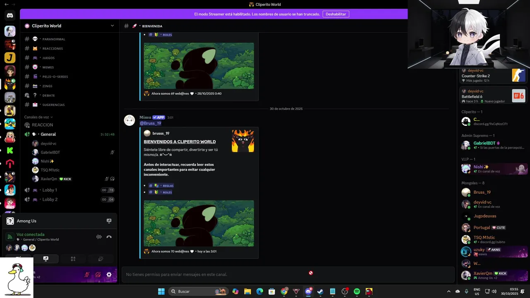
Task: Click Windows Start button
Action: 161,291
